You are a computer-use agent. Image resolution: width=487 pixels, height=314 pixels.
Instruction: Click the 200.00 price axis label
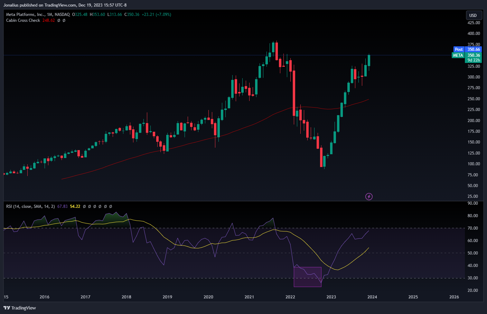pos(474,121)
